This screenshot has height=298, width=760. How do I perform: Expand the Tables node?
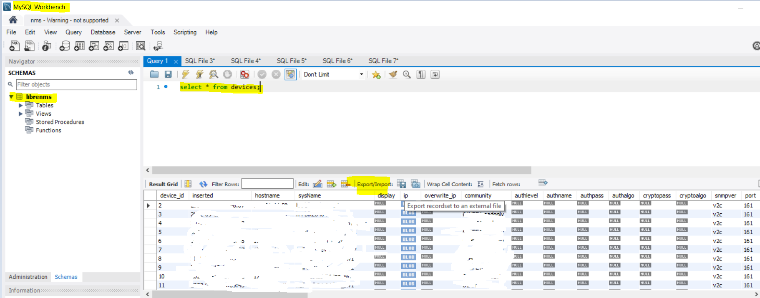click(x=20, y=106)
